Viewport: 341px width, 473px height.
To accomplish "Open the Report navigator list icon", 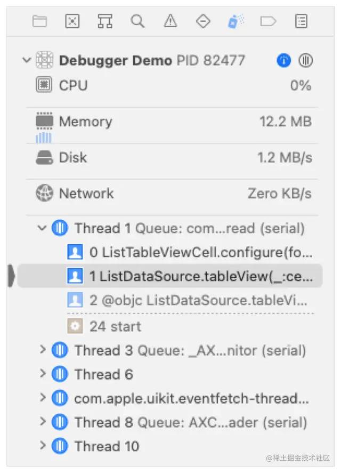I will (302, 21).
